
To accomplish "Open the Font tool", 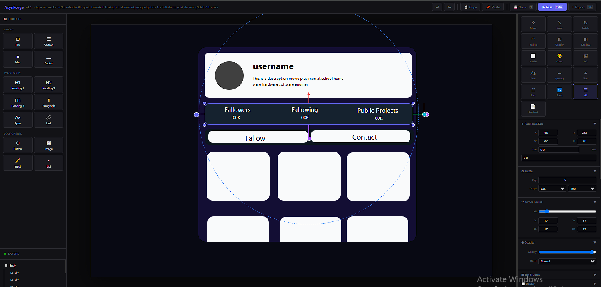I will pos(533,75).
